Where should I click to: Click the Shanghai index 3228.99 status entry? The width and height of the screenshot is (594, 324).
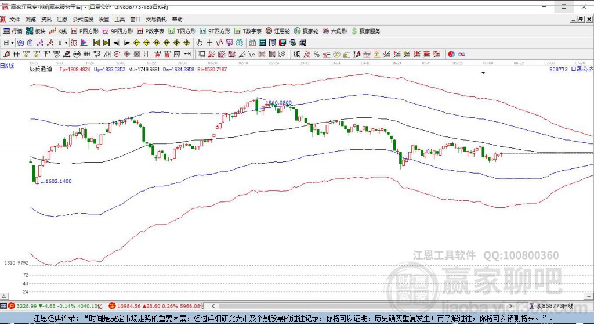56,306
